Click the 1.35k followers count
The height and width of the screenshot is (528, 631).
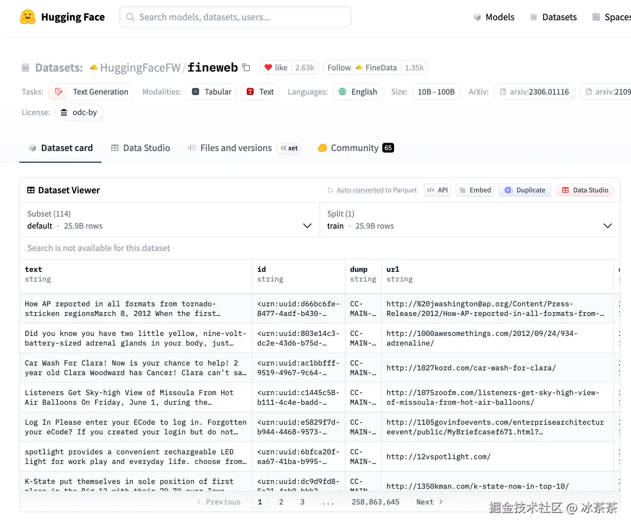coord(414,68)
